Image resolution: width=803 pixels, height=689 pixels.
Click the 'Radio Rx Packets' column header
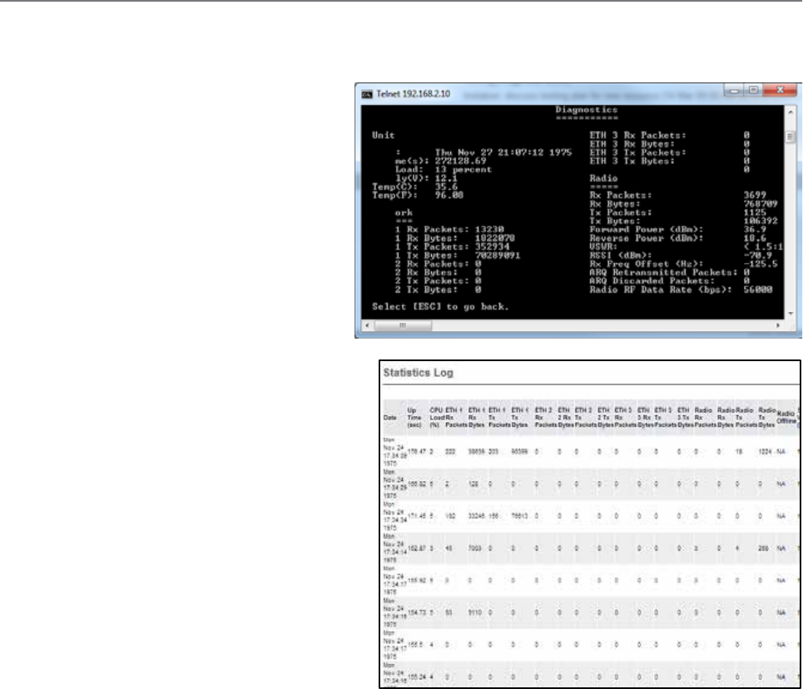point(705,418)
